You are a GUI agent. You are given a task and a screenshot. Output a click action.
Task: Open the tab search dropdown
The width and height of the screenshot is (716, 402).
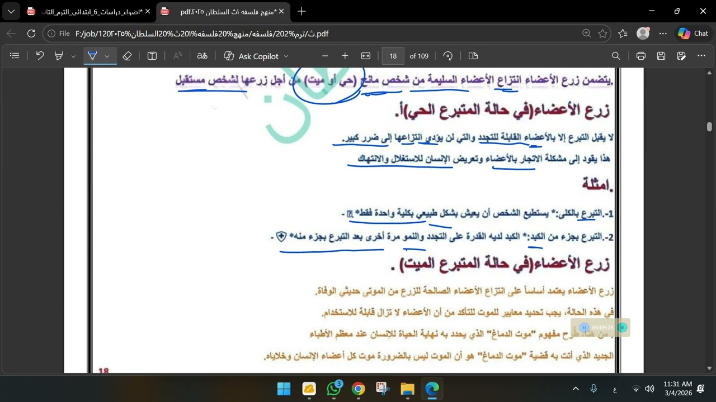11,11
